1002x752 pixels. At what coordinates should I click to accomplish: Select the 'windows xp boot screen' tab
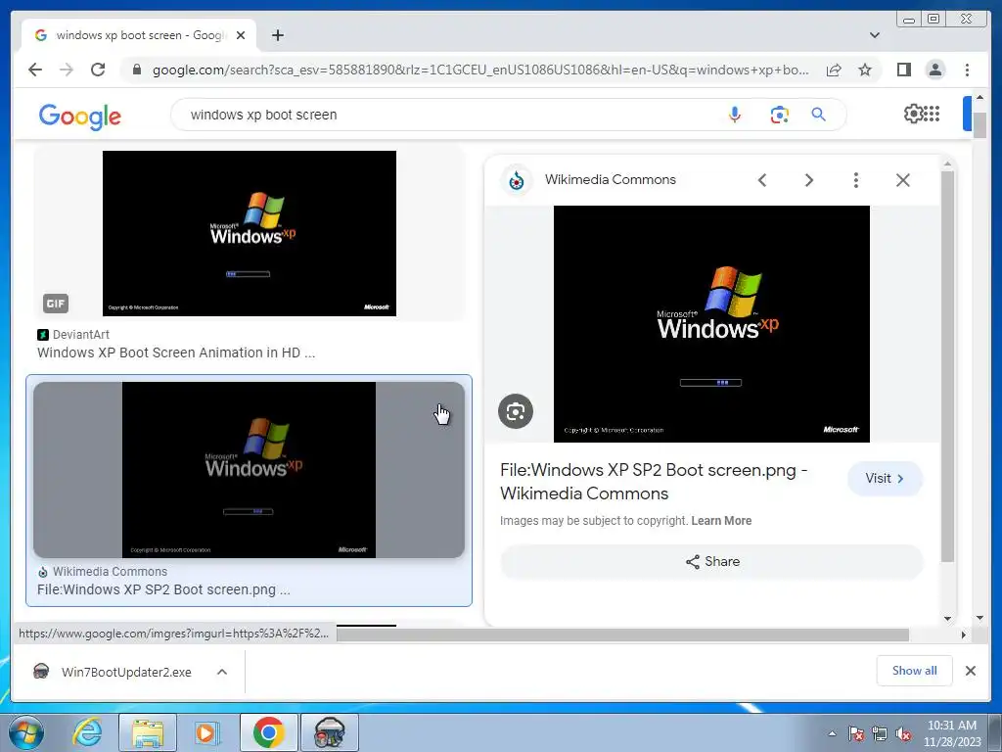pos(139,35)
